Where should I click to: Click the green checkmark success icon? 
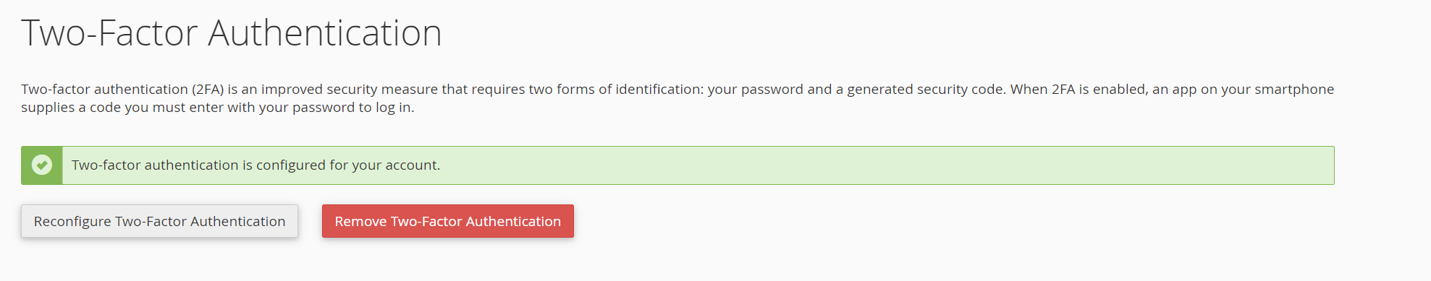(x=42, y=165)
